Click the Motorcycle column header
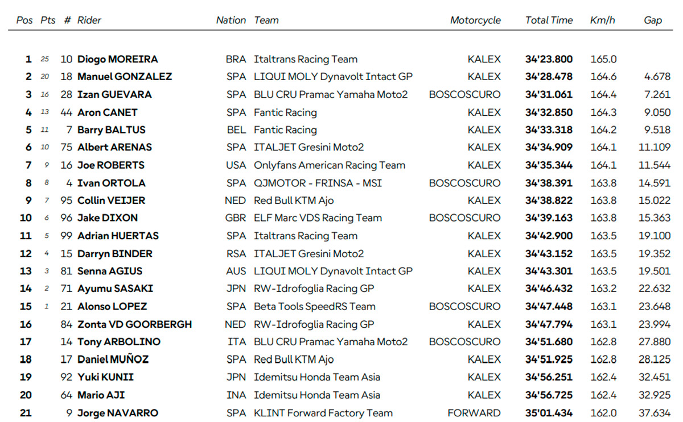The height and width of the screenshot is (422, 683). click(475, 20)
